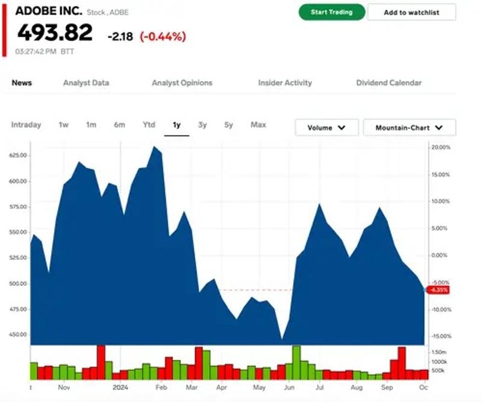Screen dimensions: 482x402
Task: Click the Mar date axis label
Action: 192,388
